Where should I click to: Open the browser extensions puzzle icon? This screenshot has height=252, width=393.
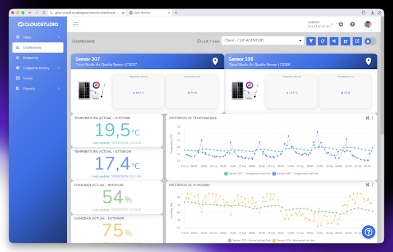[x=363, y=12]
